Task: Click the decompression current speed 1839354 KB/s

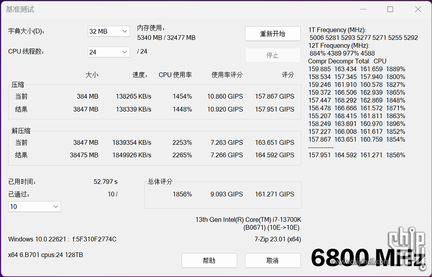Action: [x=132, y=142]
